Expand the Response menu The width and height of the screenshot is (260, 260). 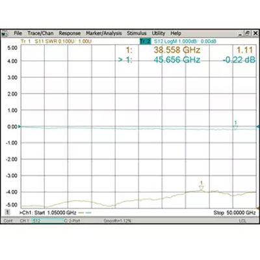click(x=70, y=33)
